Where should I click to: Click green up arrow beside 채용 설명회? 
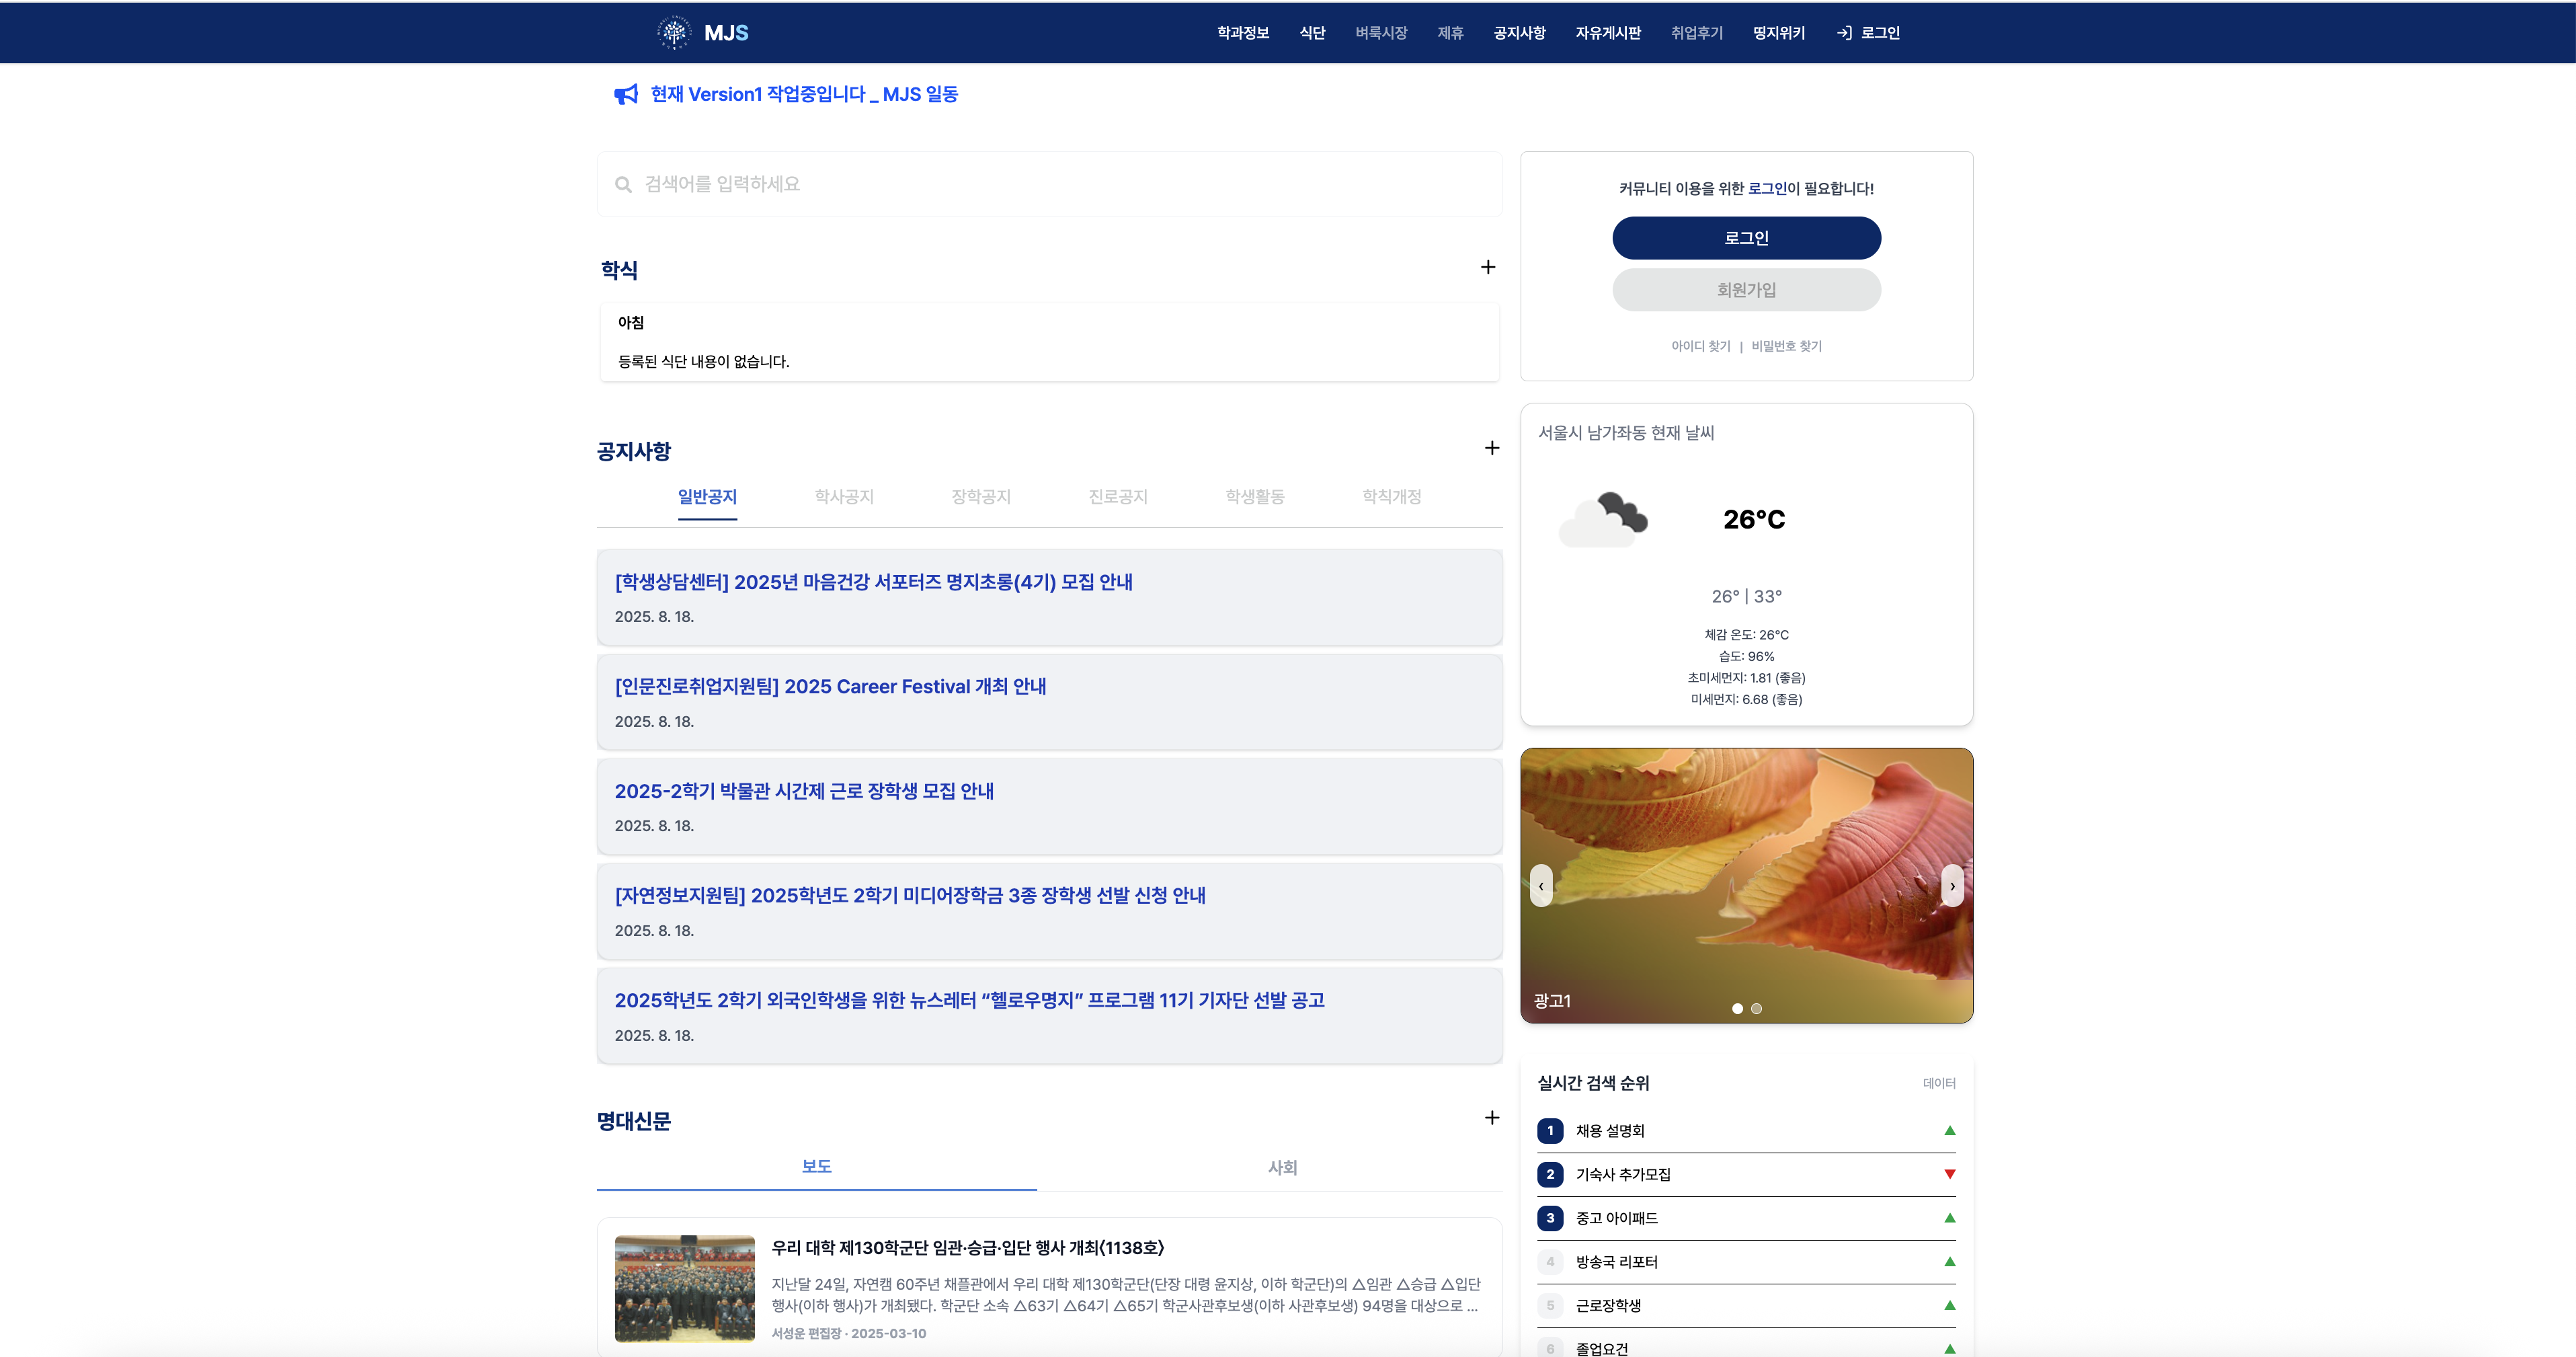[x=1949, y=1131]
